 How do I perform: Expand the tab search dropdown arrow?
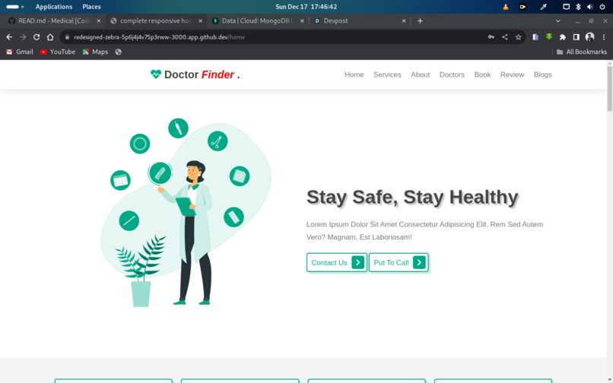pyautogui.click(x=558, y=21)
